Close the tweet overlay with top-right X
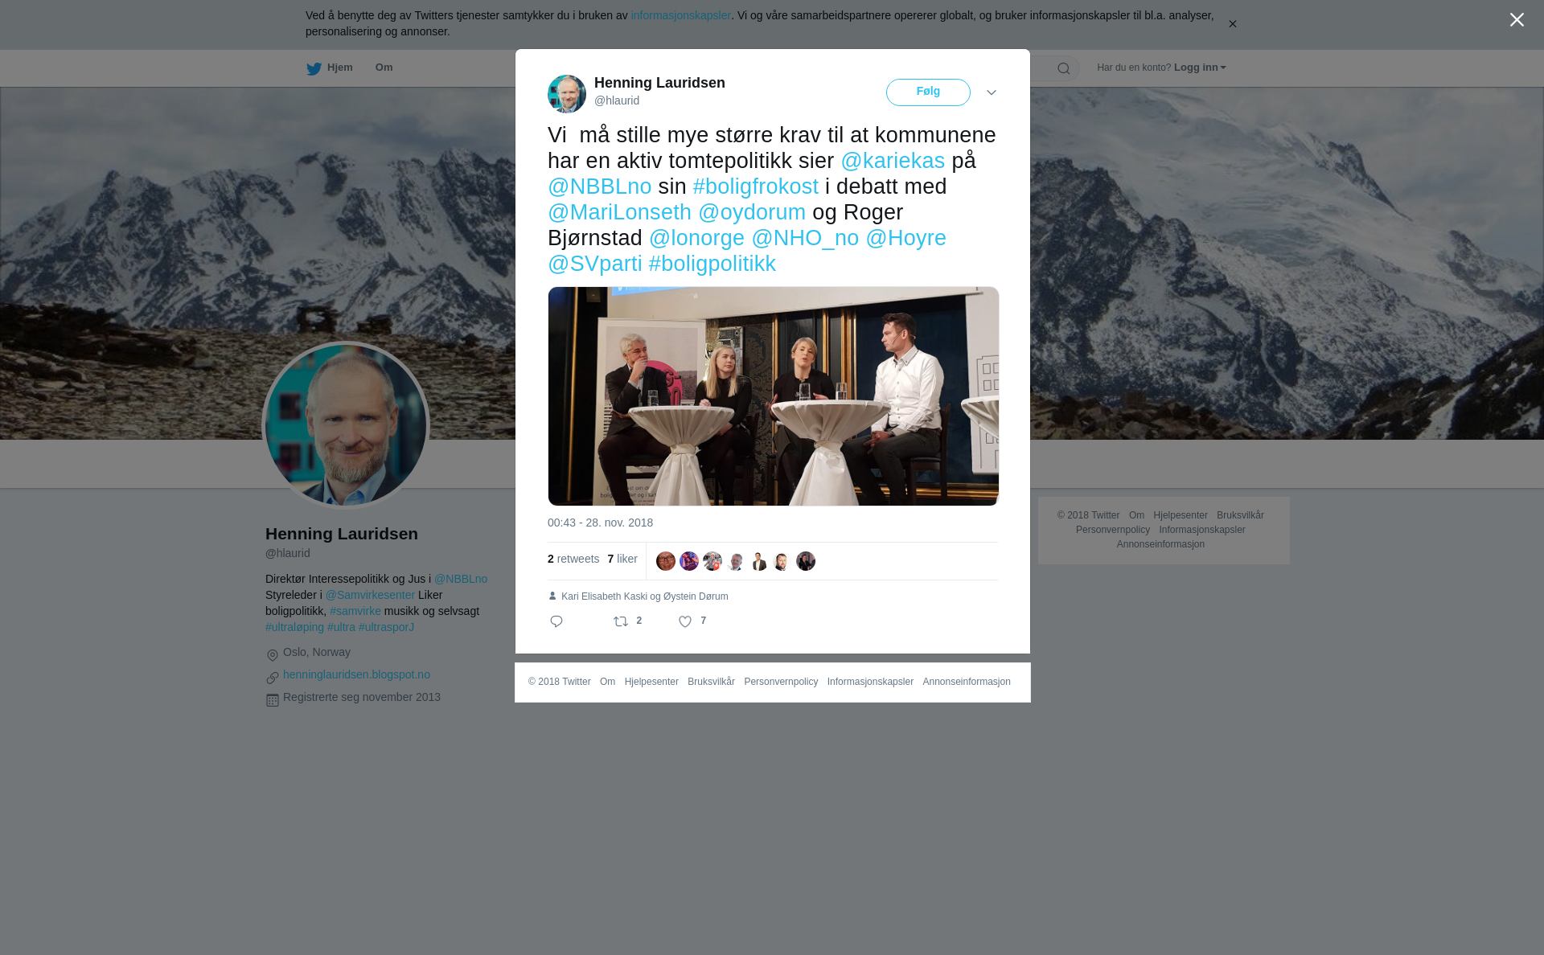This screenshot has width=1544, height=955. coord(1517,19)
